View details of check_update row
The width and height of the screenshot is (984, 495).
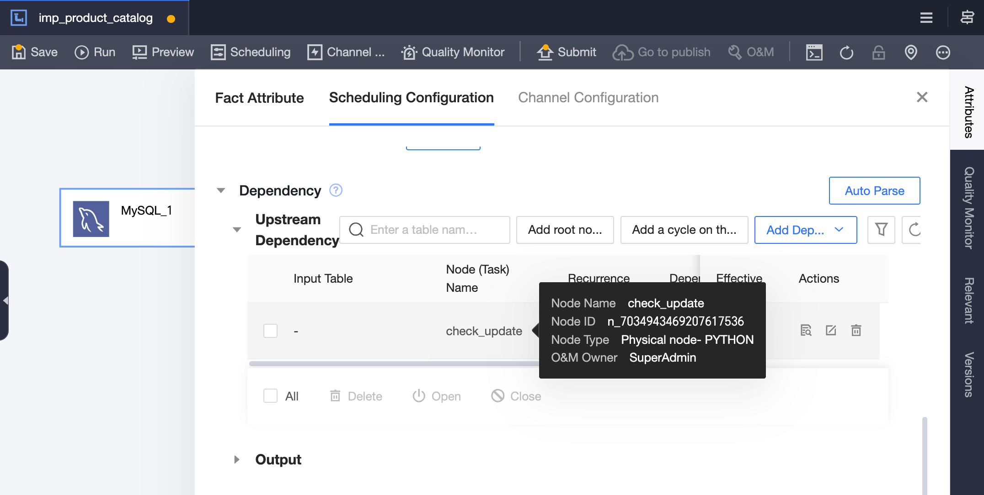point(806,330)
